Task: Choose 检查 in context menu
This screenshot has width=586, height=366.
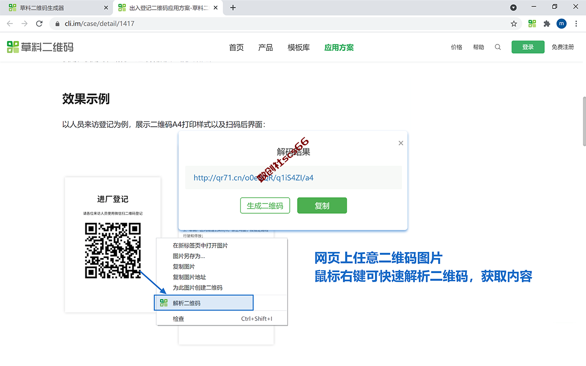Action: 222,319
